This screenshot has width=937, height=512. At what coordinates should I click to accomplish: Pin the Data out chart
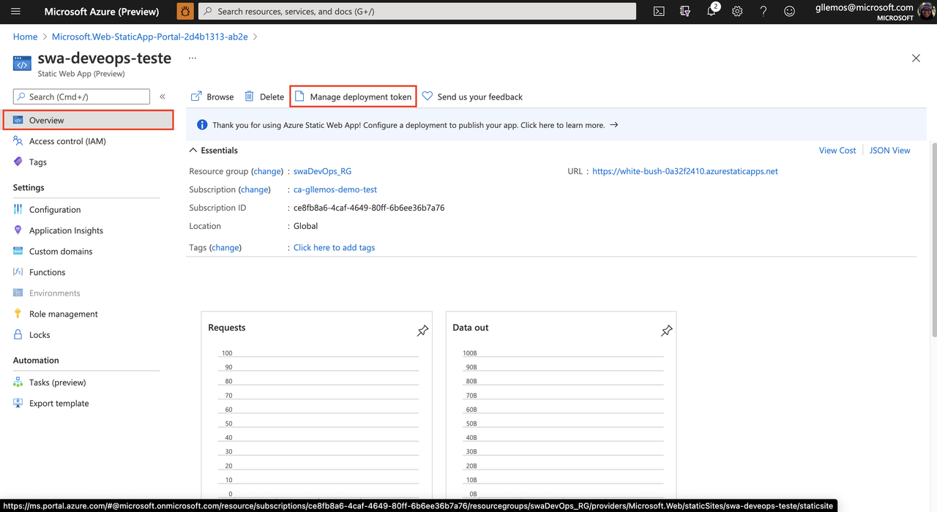click(x=666, y=331)
